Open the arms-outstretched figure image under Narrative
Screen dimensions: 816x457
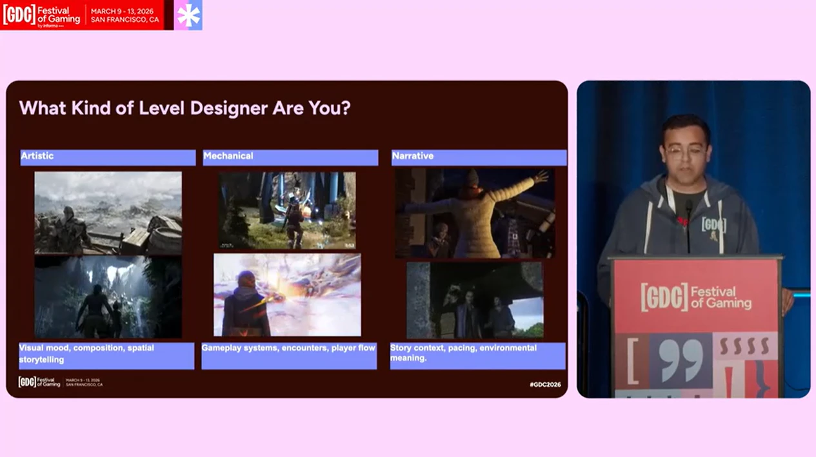(475, 213)
